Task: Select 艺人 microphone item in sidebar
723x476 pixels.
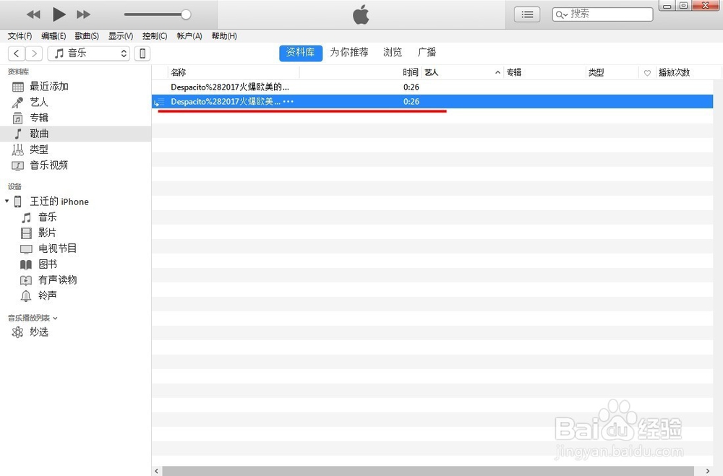Action: coord(39,103)
